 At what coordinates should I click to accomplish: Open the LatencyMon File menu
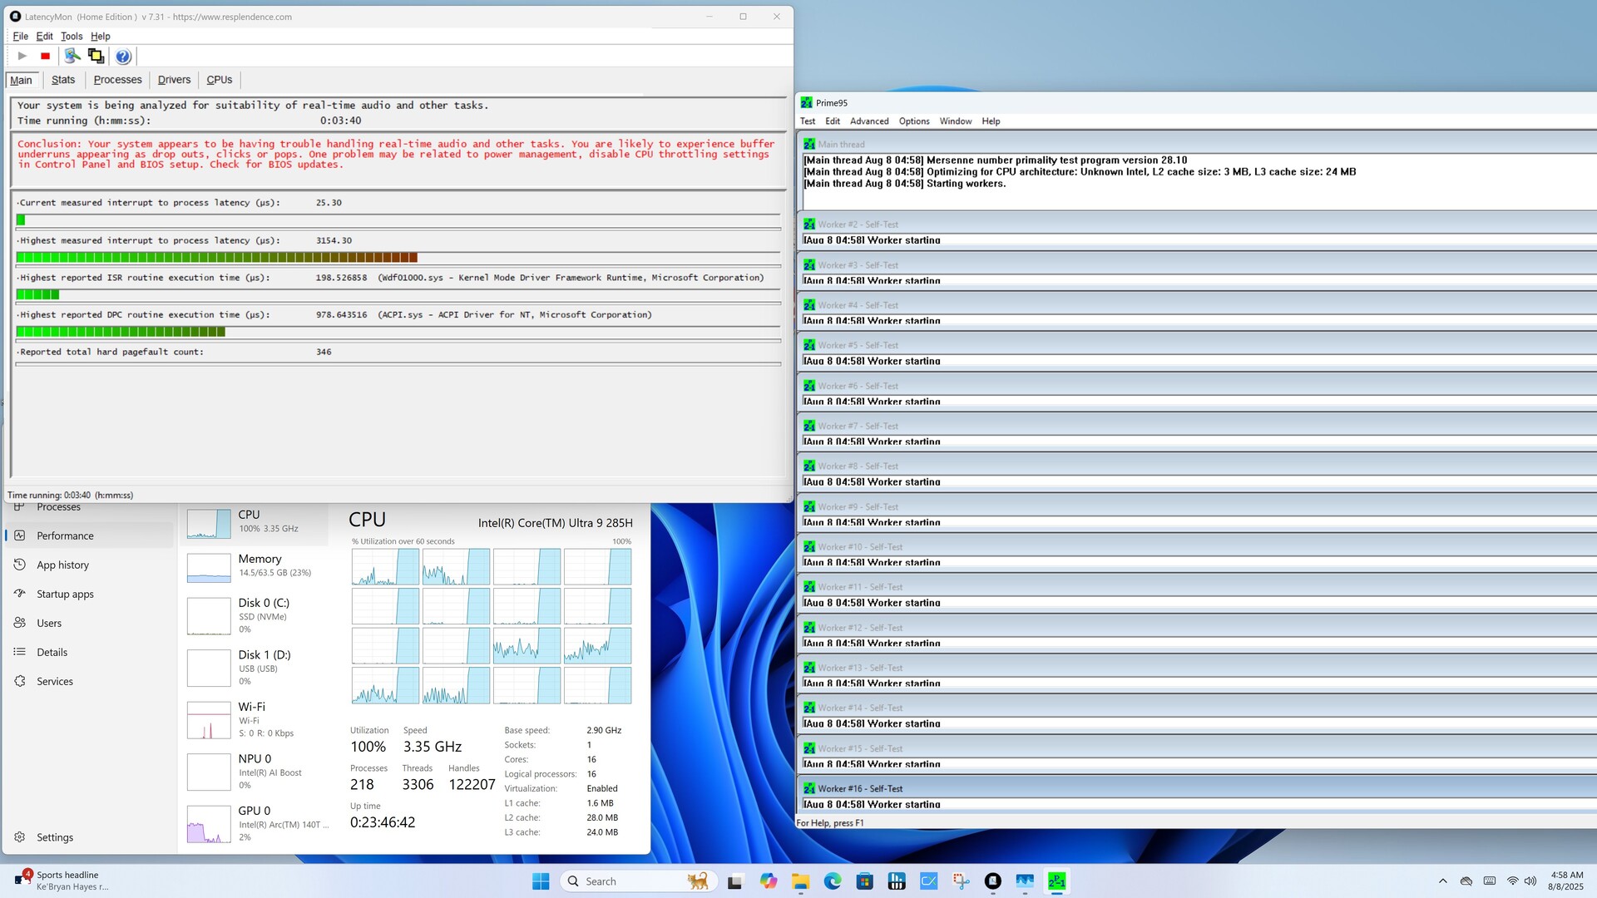[x=21, y=37]
